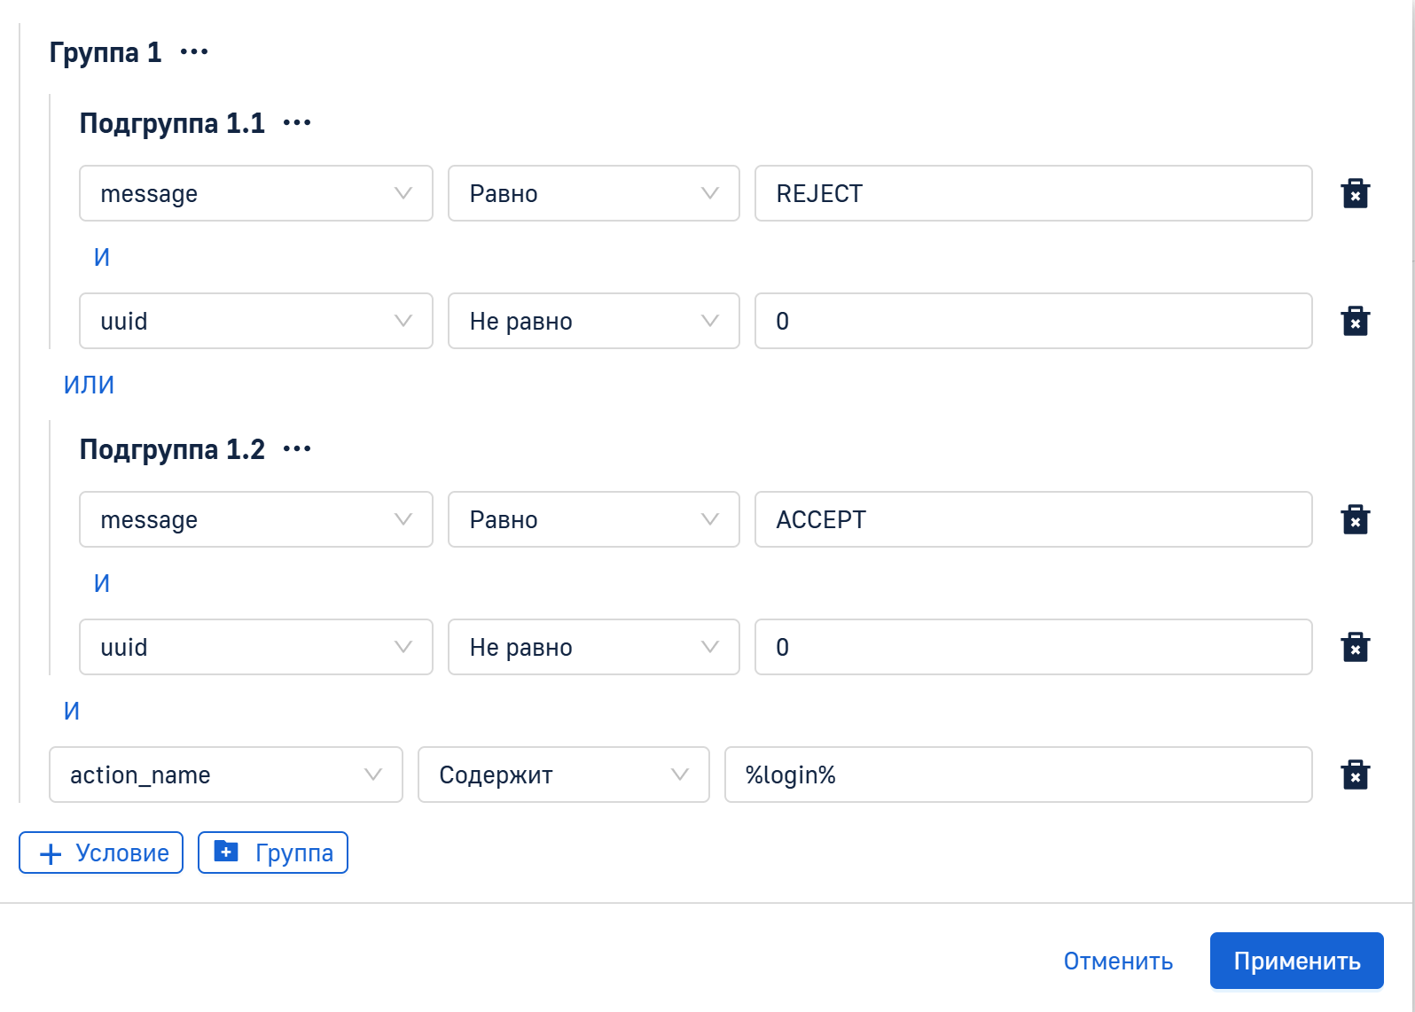
Task: Delete the action_name condition row
Action: 1355,775
